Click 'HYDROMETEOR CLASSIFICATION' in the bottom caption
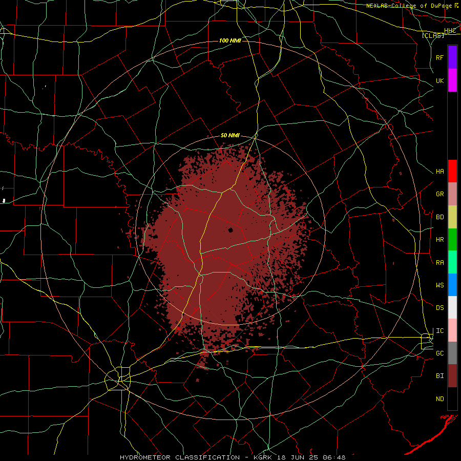461x461 pixels. pos(180,457)
